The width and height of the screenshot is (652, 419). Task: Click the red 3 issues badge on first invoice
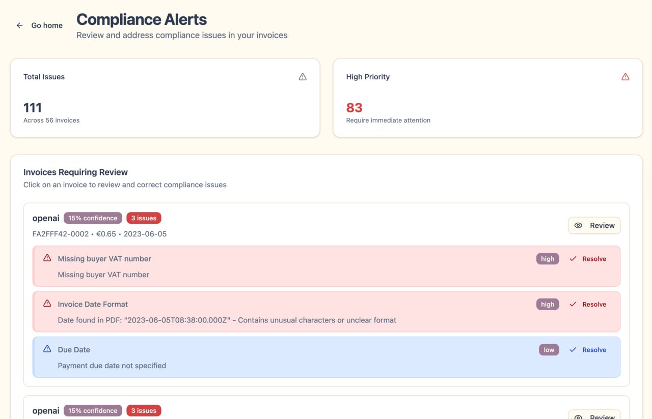point(144,218)
